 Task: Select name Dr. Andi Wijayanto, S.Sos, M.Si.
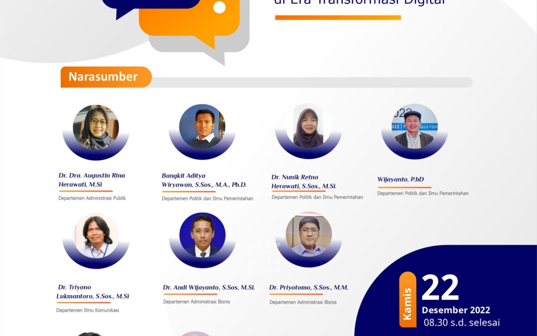tap(209, 287)
